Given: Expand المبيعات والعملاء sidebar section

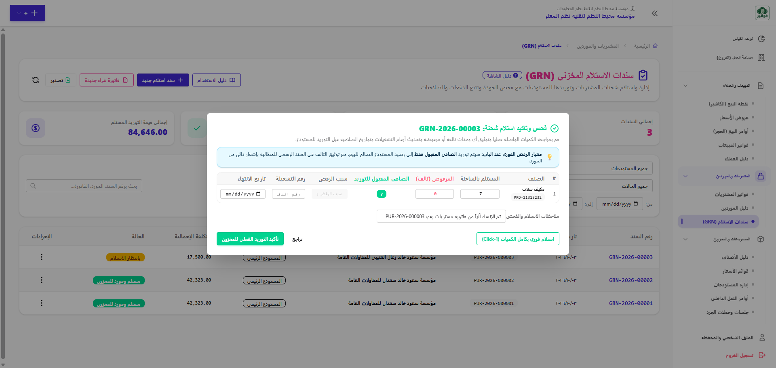Looking at the screenshot, I should click(685, 86).
